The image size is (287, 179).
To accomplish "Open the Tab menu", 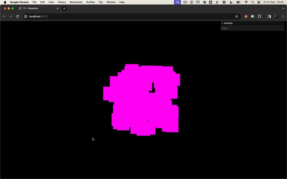I will [x=101, y=2].
